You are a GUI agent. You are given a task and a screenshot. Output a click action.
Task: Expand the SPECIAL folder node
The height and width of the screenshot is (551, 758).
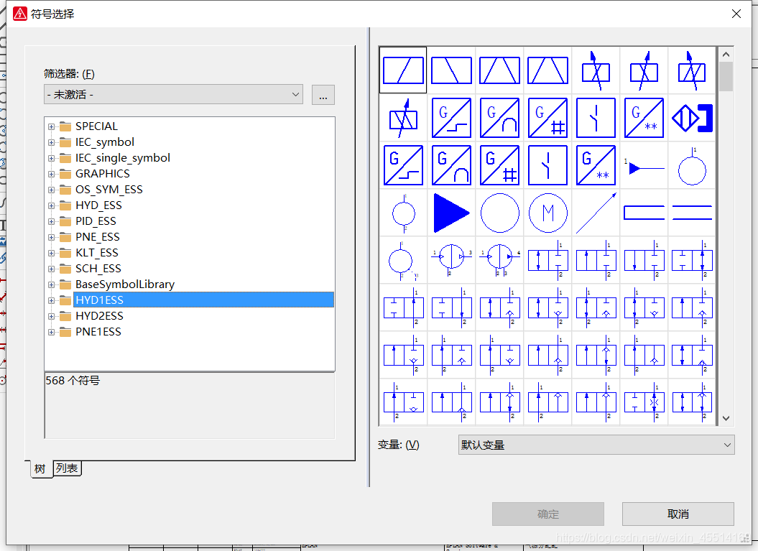51,126
